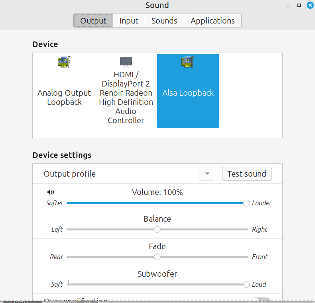Viewport: 315px width, 303px height.
Task: Click the Louder volume label
Action: 262,203
